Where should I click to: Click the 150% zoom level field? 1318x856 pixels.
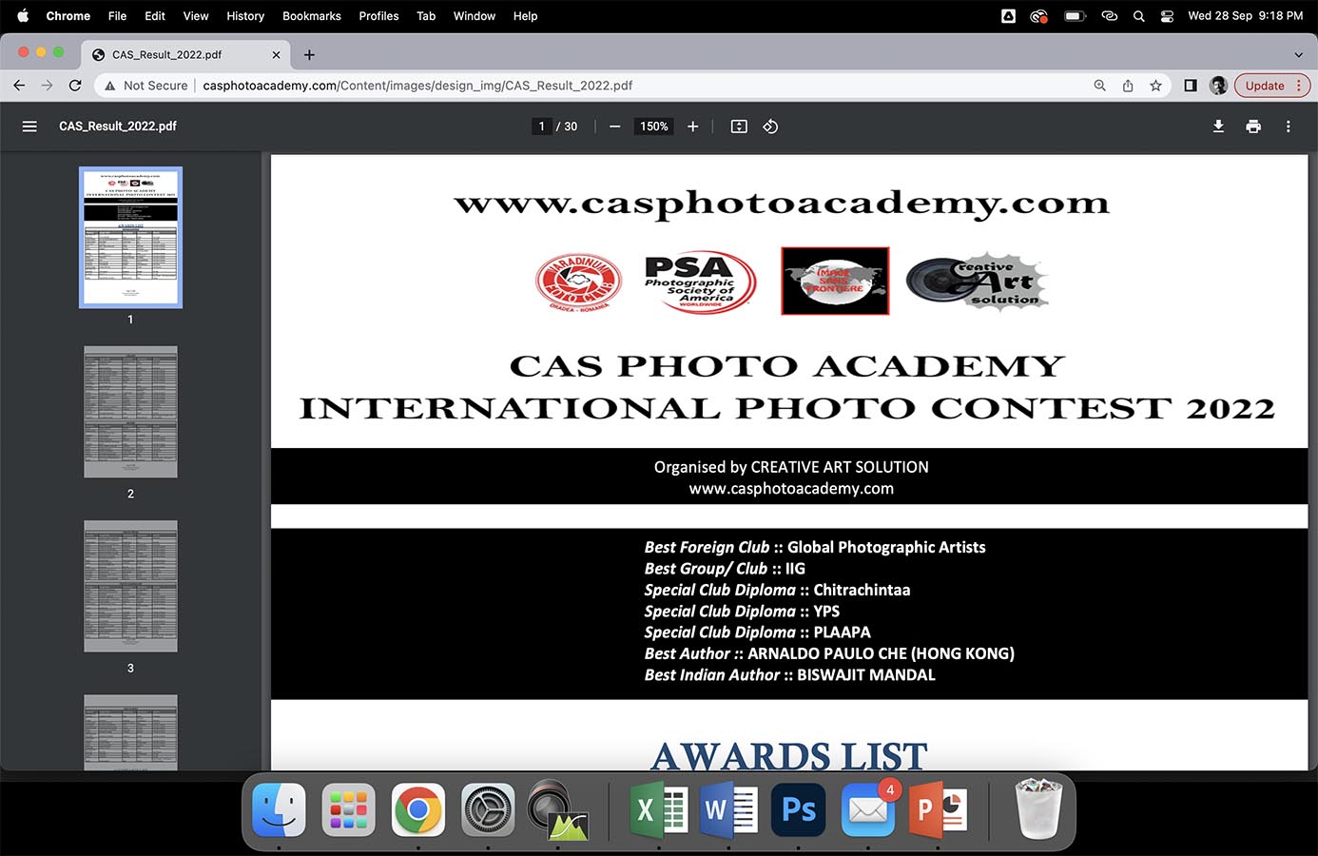coord(653,126)
